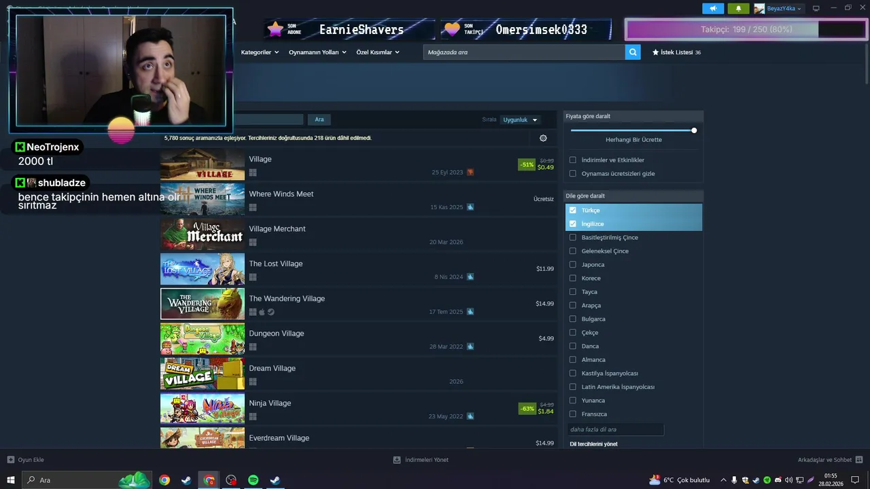Open Everdream Village result

click(359, 437)
